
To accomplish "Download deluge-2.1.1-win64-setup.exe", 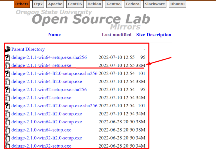I will [41, 65].
